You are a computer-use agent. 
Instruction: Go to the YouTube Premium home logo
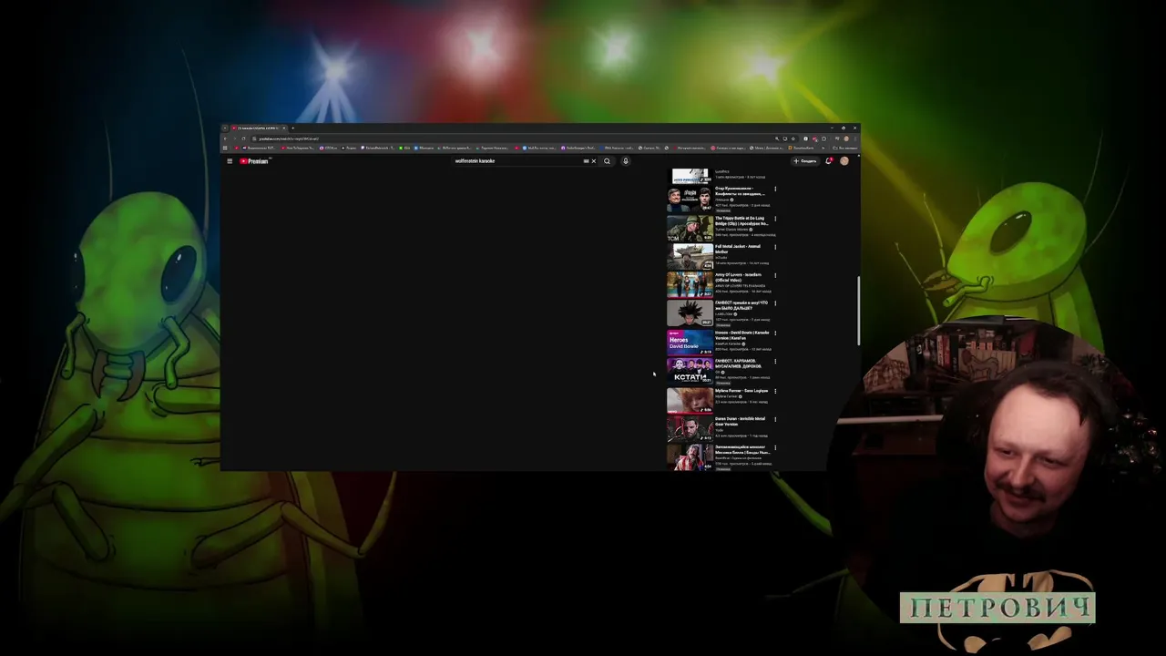(x=254, y=161)
